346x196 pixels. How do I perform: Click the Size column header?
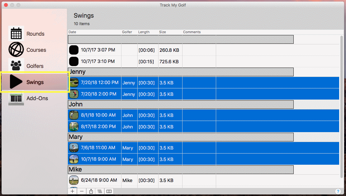pyautogui.click(x=170, y=32)
